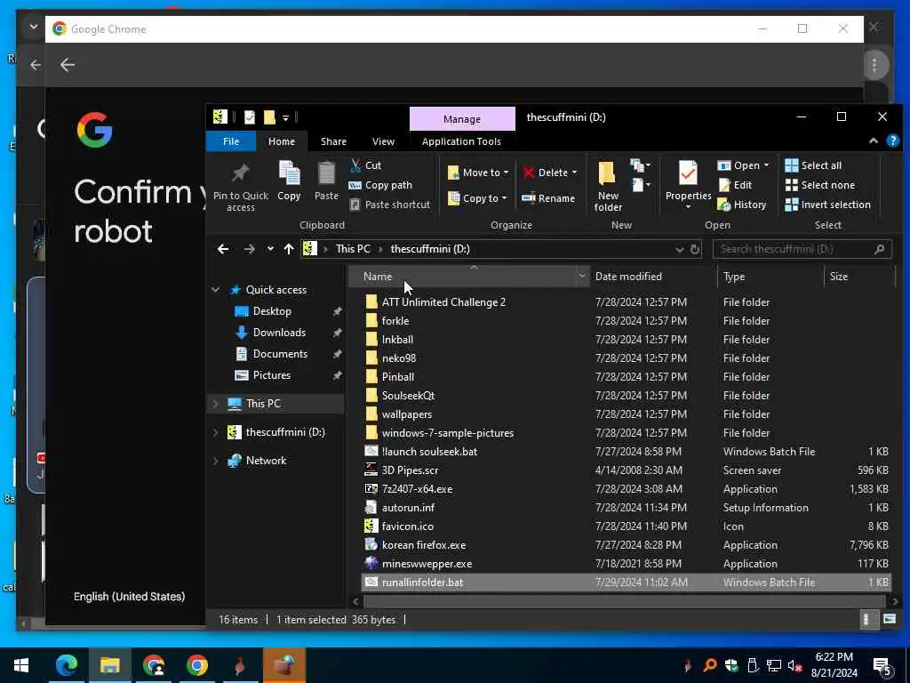Expand the Delete dropdown arrow
Viewport: 910px width, 683px height.
tap(575, 173)
